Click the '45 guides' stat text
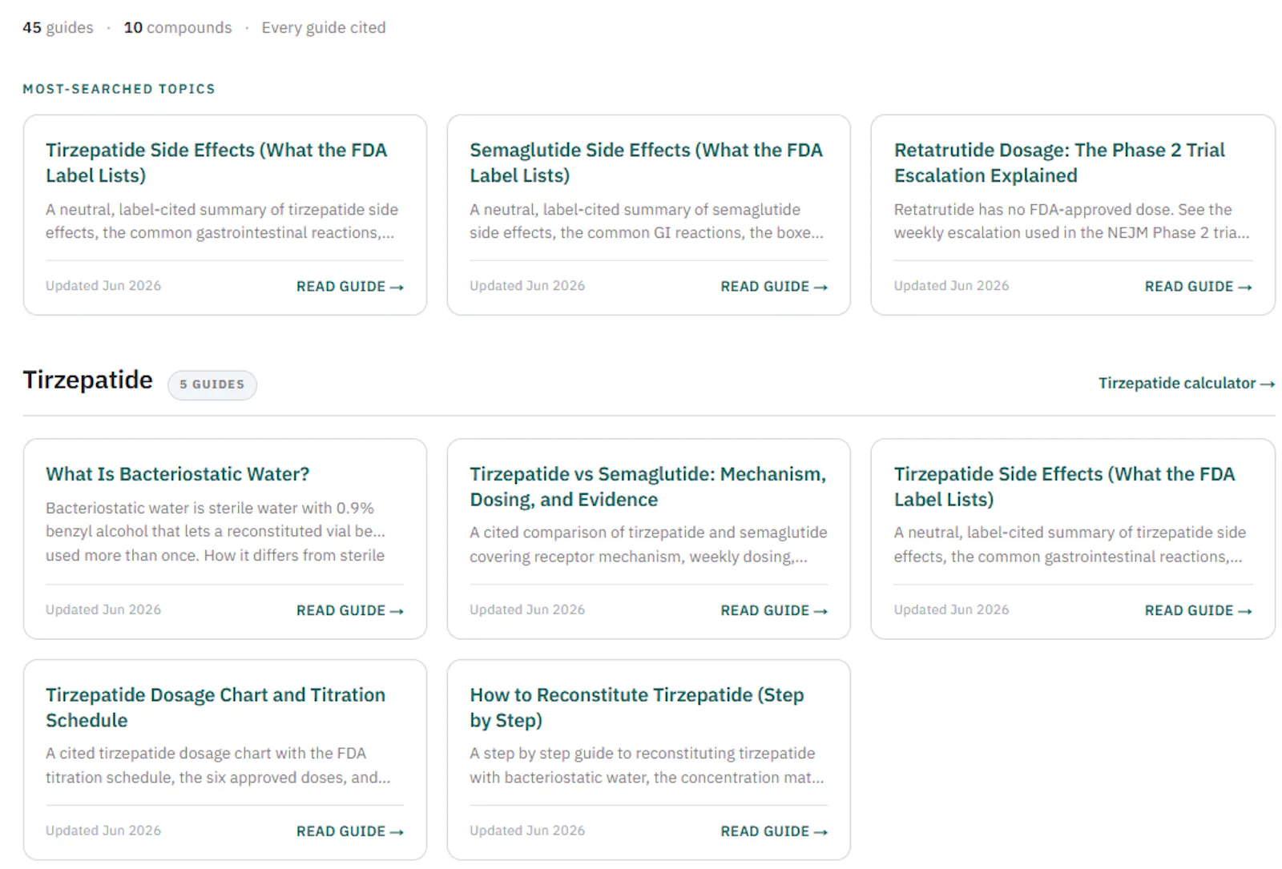Screen dimensions: 1282x869 (x=58, y=27)
